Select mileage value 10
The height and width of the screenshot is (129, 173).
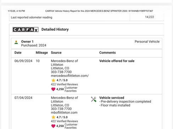point(38,61)
